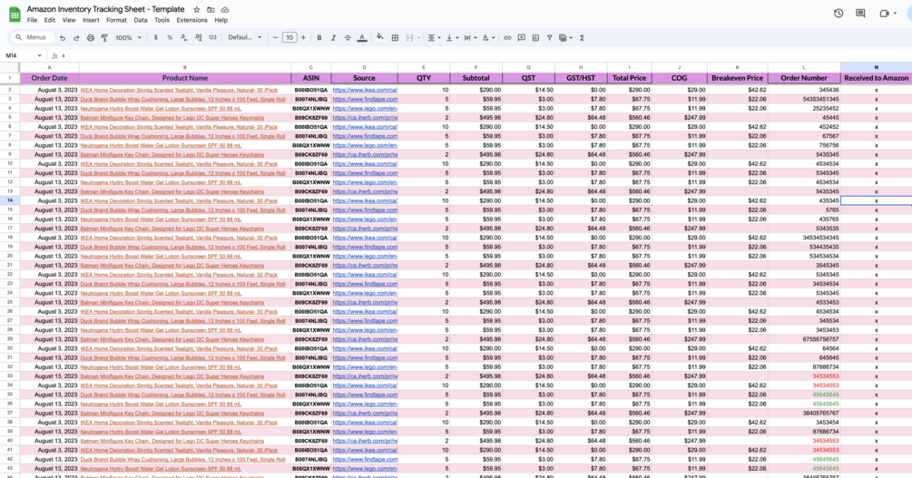Format as percent

point(170,38)
